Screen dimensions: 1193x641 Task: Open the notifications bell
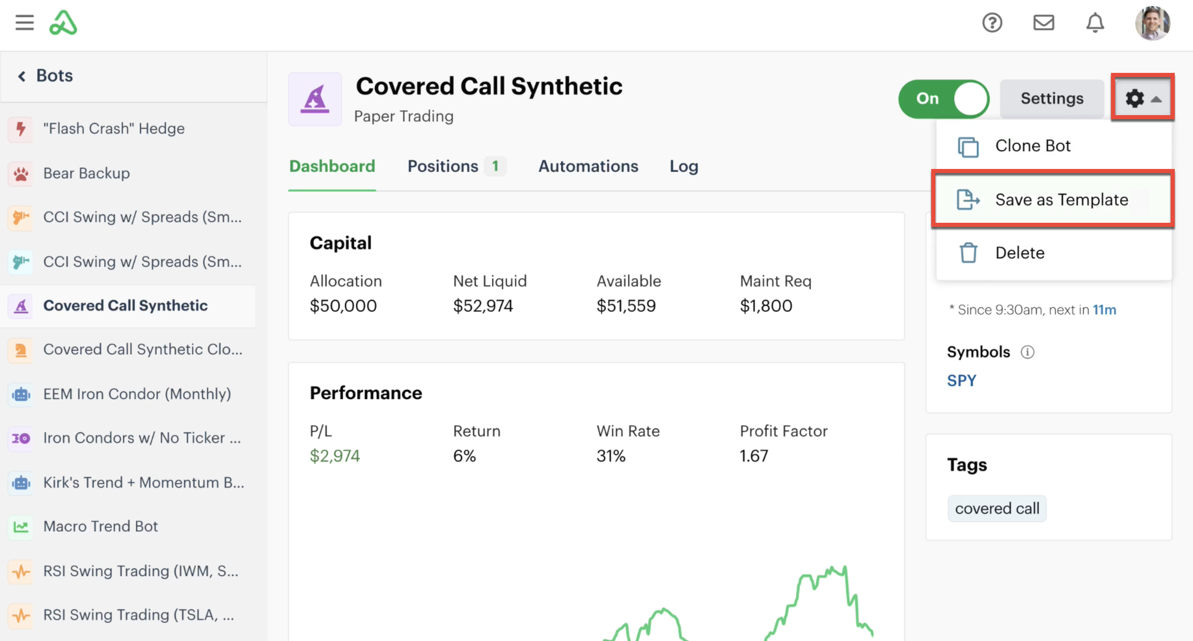1095,23
